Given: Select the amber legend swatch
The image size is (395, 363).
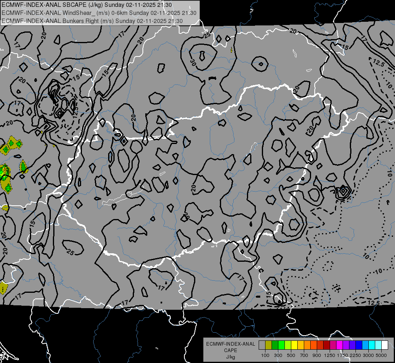Looking at the screenshot, I should pyautogui.click(x=301, y=345).
